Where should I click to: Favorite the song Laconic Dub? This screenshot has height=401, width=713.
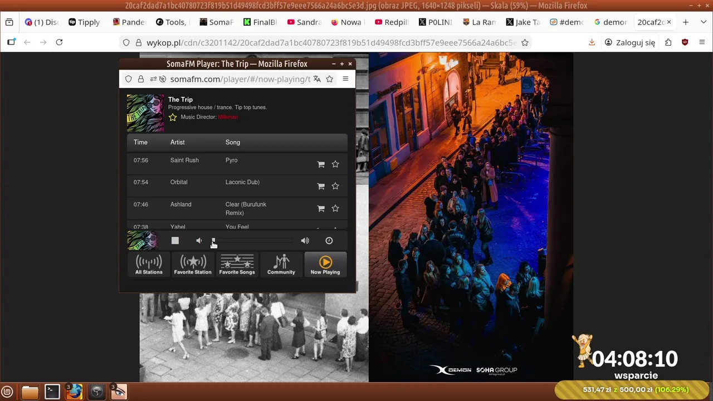click(335, 186)
